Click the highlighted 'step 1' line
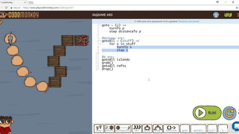Viewport: 239px width, 134px height. point(122,50)
